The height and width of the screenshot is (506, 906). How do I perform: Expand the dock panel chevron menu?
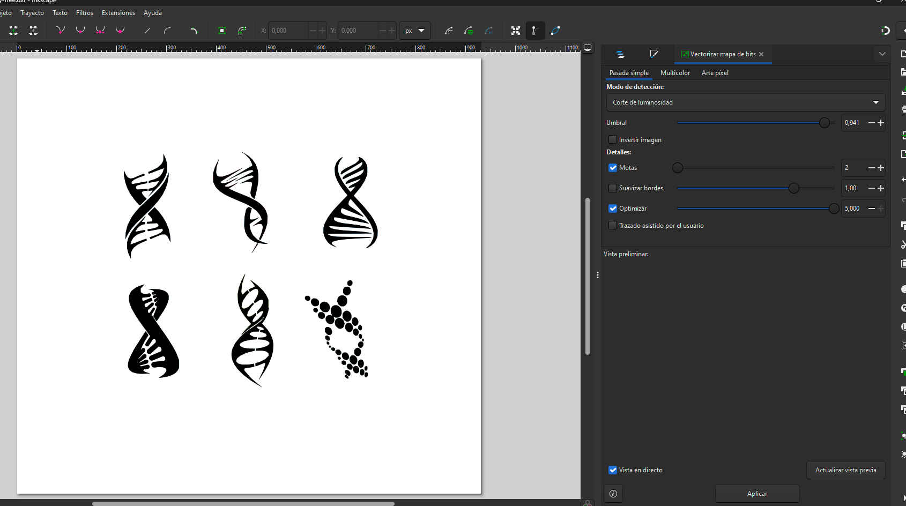(882, 54)
